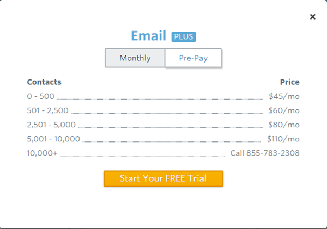The width and height of the screenshot is (327, 229).
Task: Select the 10,000+ contacts tier
Action: (42, 153)
